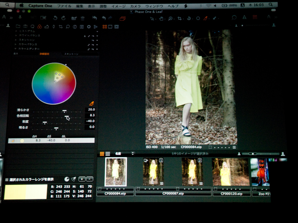
Task: Switch browser to grid thumbnail view
Action: 102,153
